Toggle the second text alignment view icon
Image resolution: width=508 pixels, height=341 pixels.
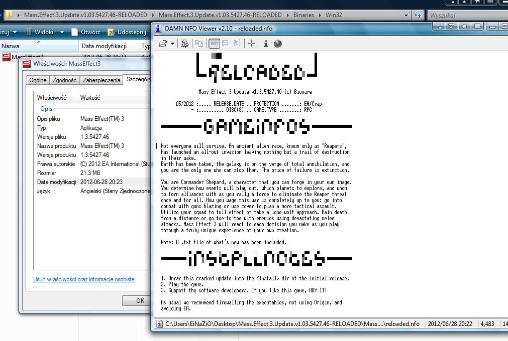[x=225, y=44]
